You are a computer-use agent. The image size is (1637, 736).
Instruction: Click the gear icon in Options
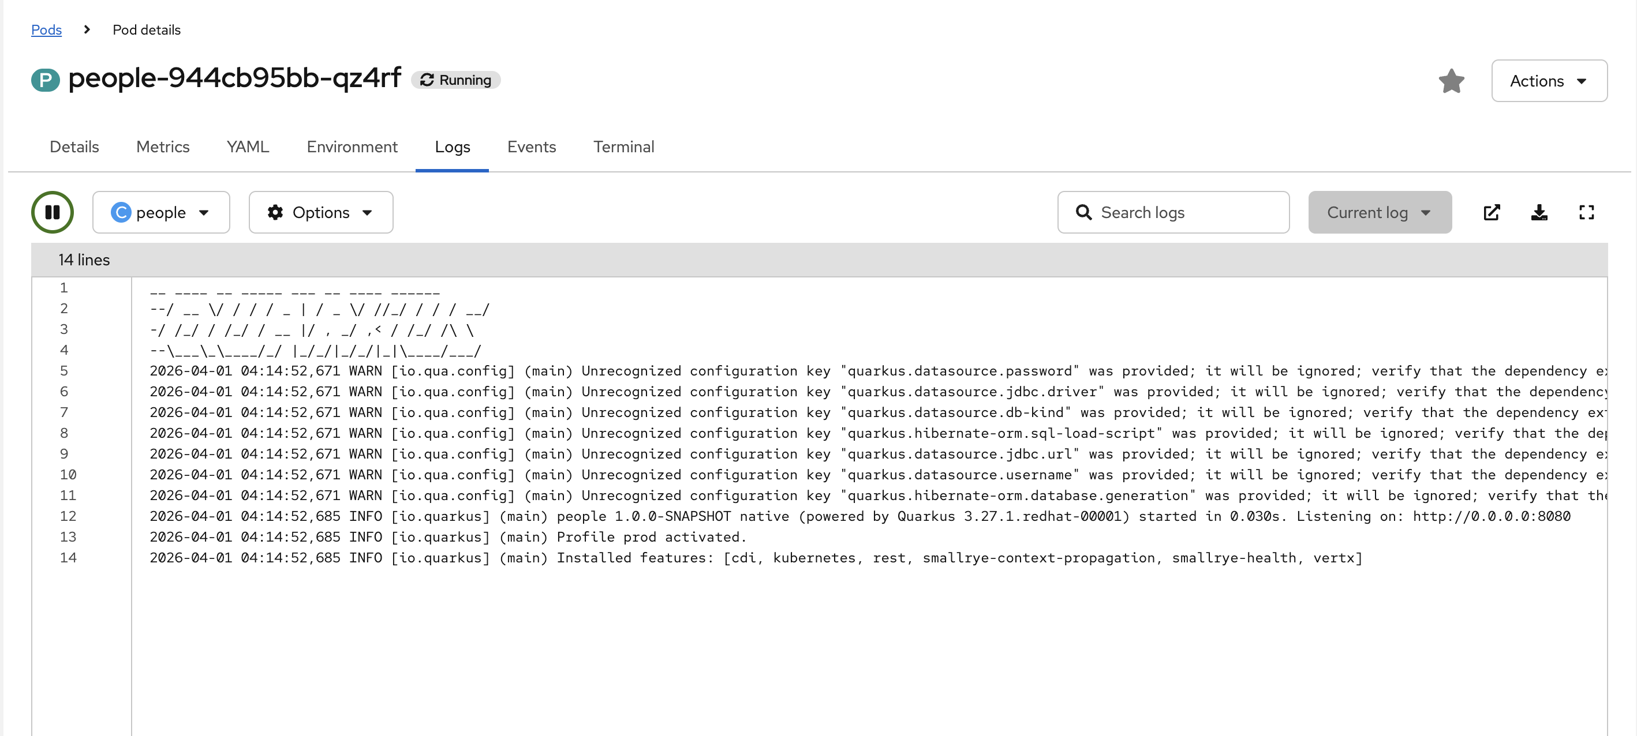[x=275, y=212]
